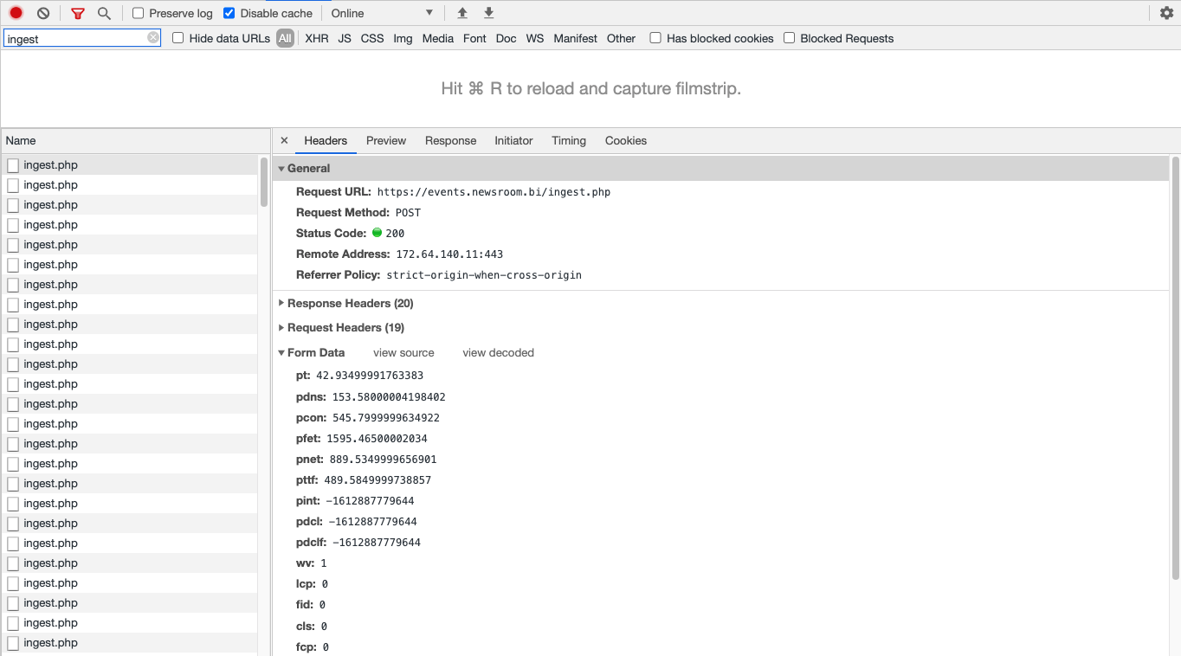This screenshot has height=656, width=1181.
Task: Filter requests by XHR
Action: (x=316, y=38)
